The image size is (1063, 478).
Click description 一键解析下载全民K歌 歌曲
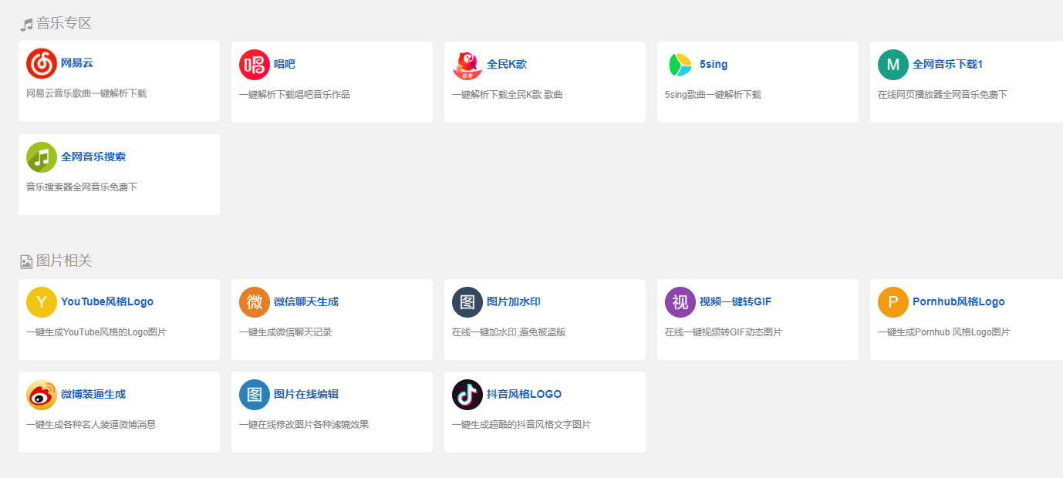tap(508, 96)
